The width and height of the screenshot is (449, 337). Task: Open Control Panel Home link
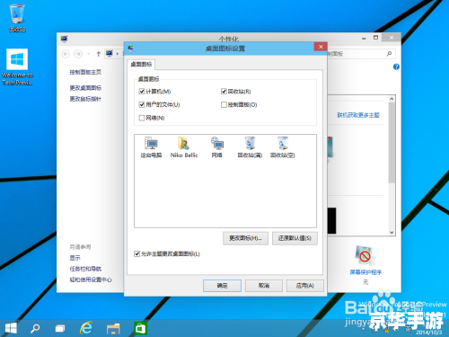(85, 72)
